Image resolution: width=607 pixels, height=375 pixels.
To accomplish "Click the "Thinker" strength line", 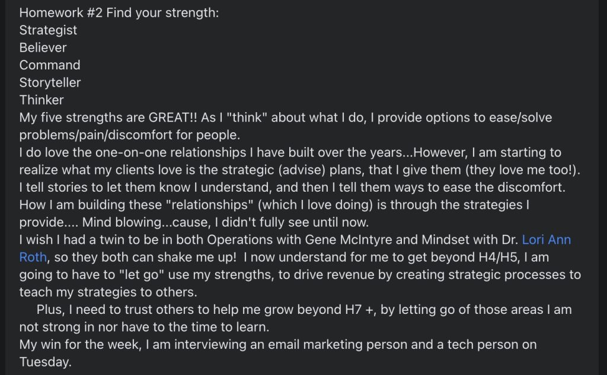I will (x=41, y=100).
